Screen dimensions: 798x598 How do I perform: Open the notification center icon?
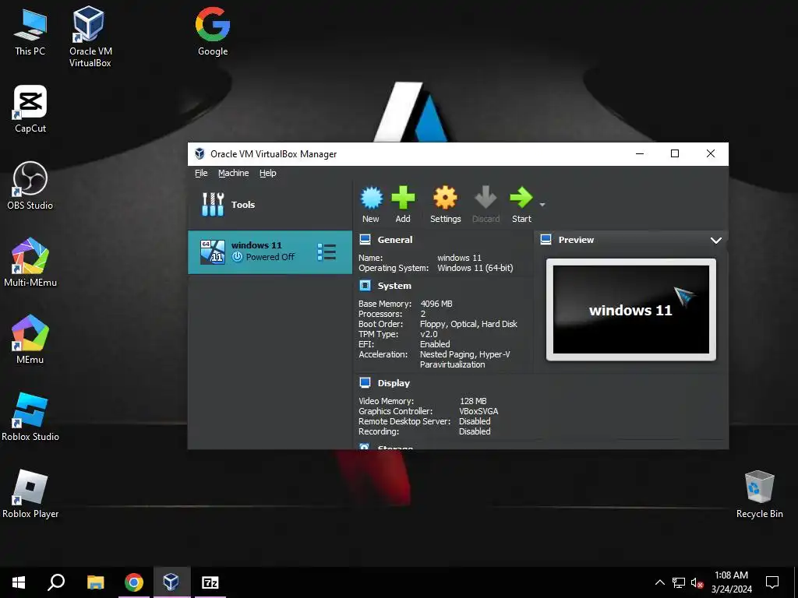point(772,582)
